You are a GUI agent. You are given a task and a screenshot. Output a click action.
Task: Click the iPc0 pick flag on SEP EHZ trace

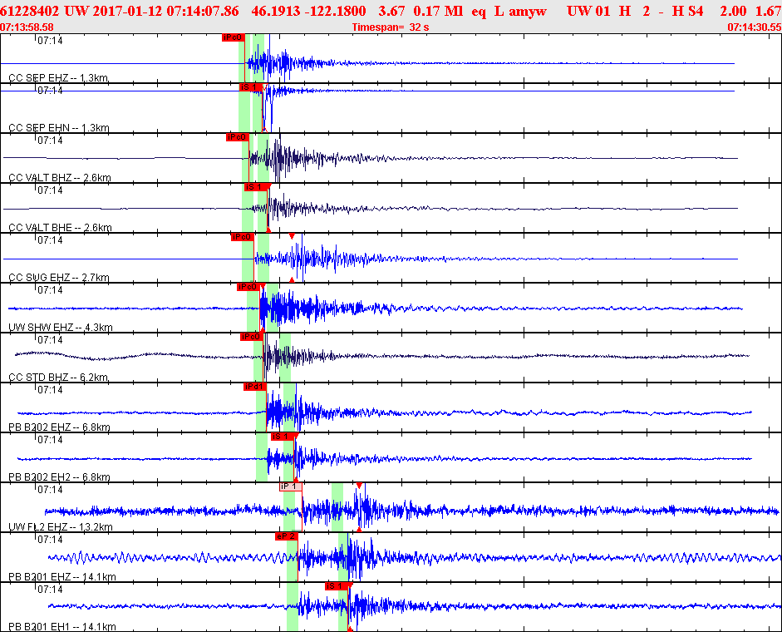click(233, 37)
